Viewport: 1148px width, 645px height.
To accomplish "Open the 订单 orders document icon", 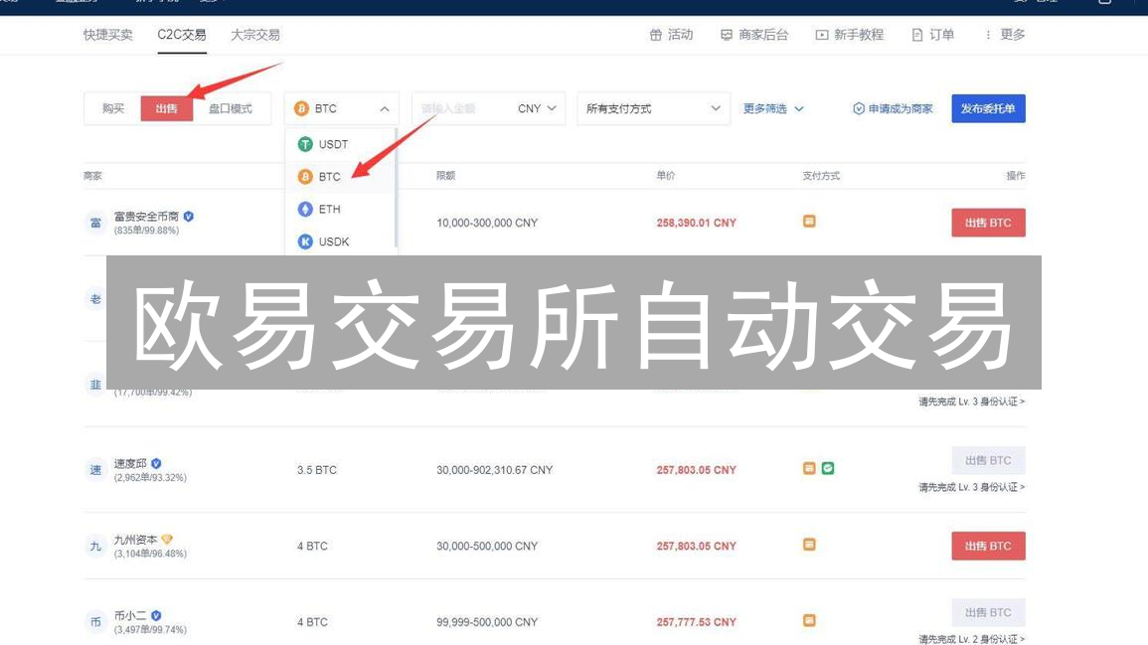I will pyautogui.click(x=916, y=35).
